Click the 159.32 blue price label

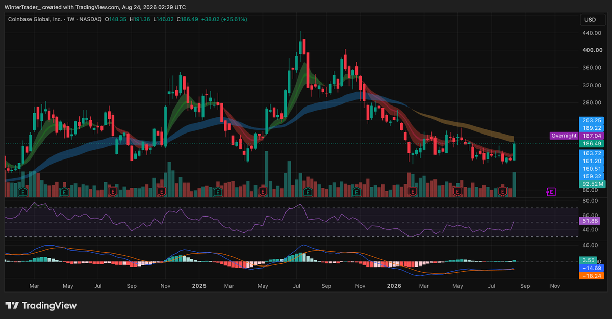coord(592,176)
